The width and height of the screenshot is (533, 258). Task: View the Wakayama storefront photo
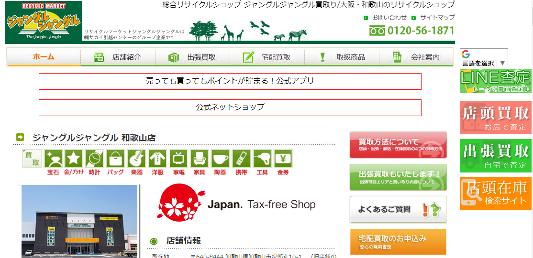[79, 221]
